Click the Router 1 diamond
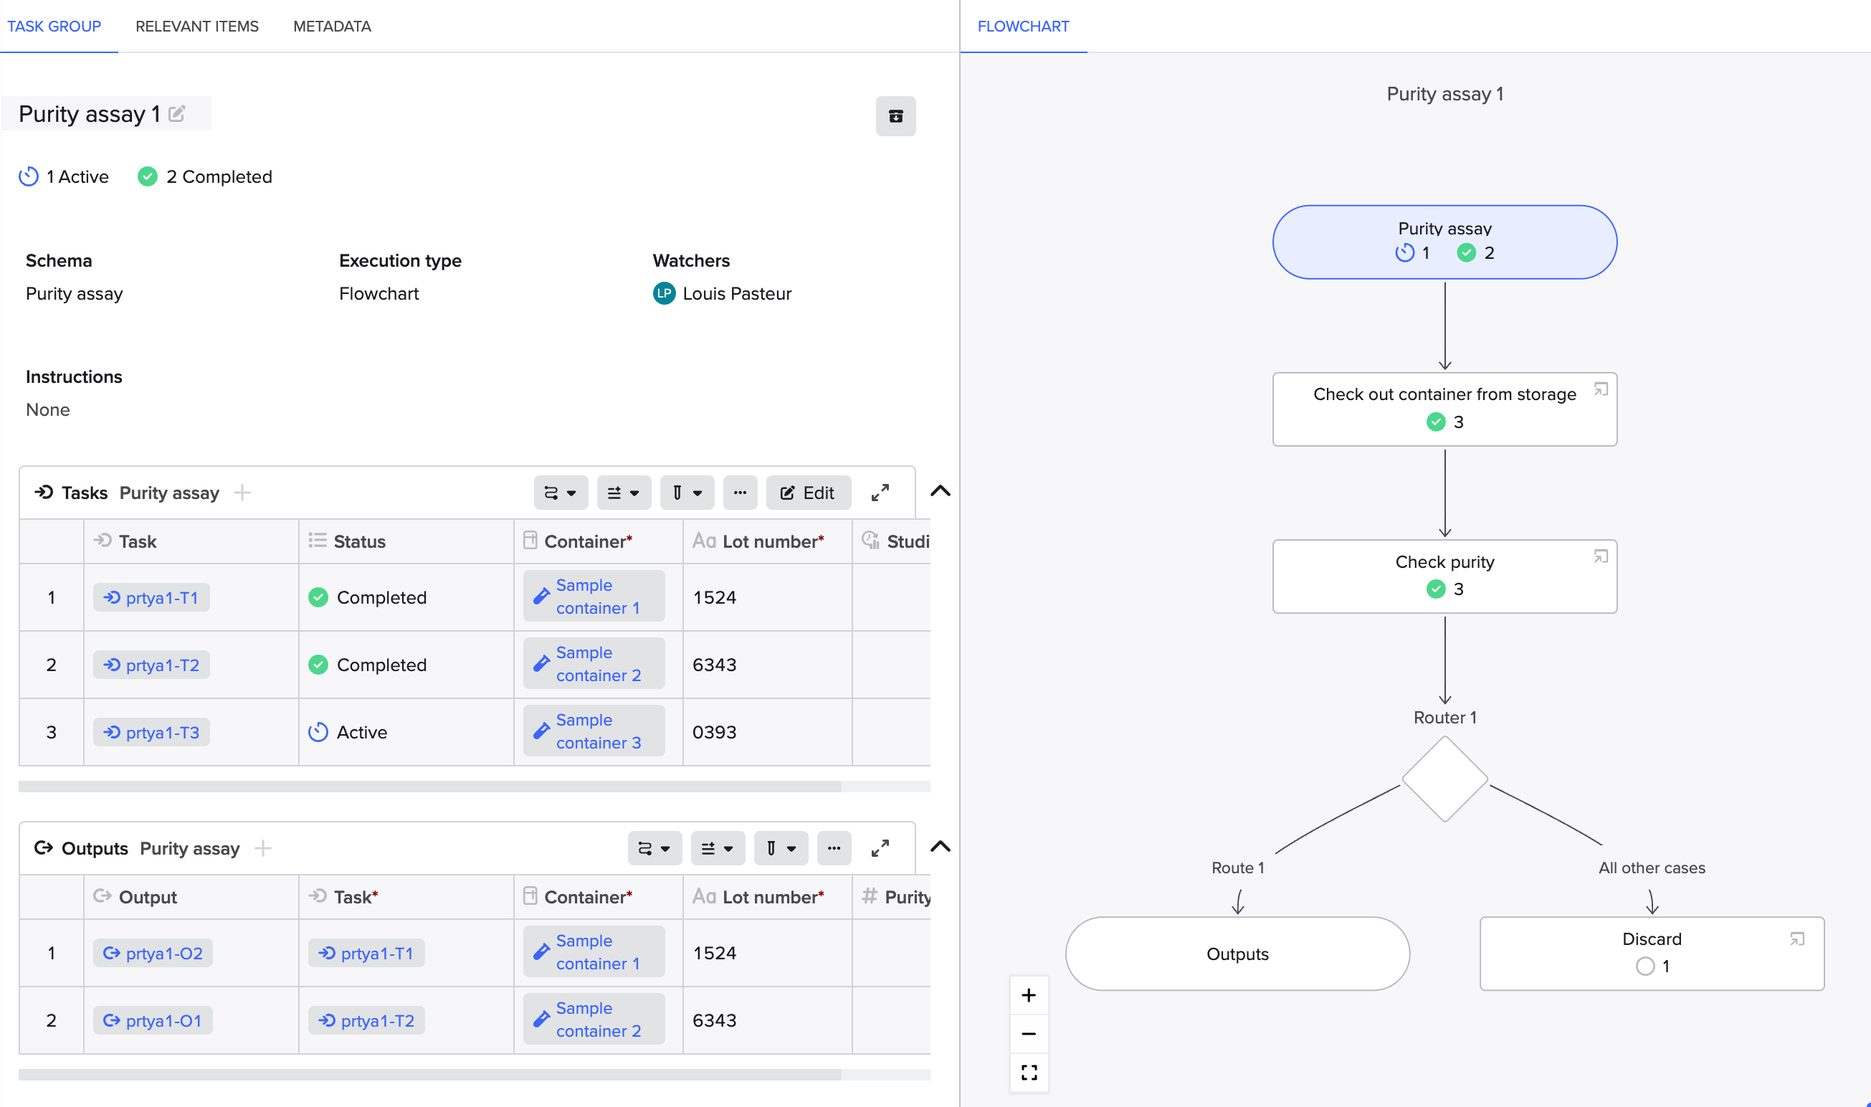This screenshot has height=1107, width=1871. pos(1444,779)
